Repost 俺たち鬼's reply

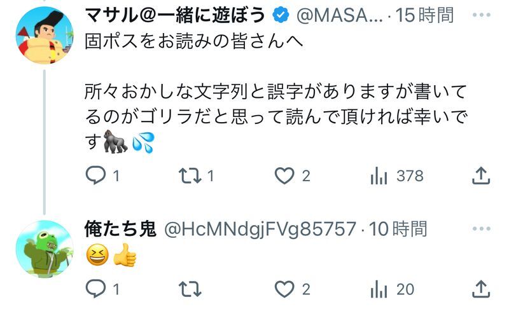click(x=190, y=289)
